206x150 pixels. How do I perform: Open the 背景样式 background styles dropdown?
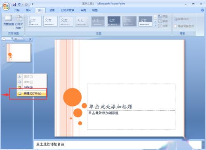point(183,19)
